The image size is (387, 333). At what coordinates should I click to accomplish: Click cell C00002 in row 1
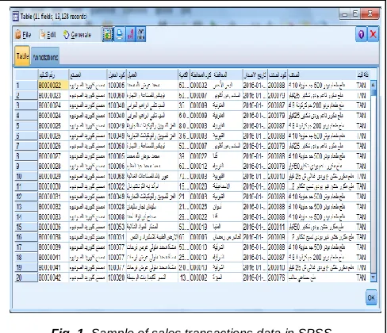point(201,86)
